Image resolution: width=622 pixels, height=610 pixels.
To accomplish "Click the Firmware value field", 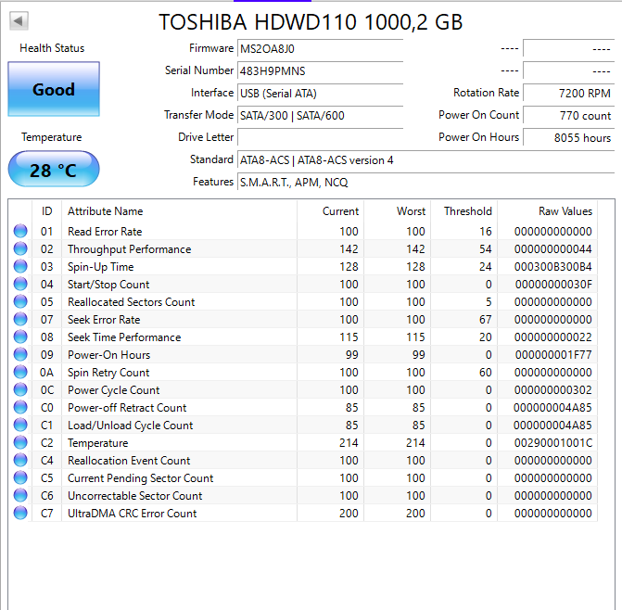I will [x=320, y=48].
